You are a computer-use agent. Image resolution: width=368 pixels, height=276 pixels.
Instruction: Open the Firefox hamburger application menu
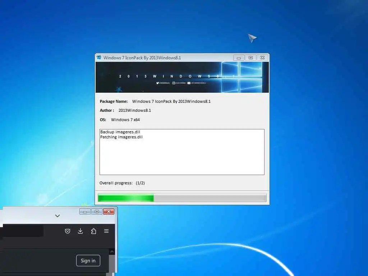pyautogui.click(x=106, y=231)
